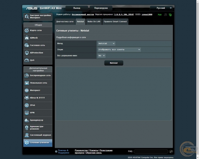The image size is (199, 159).
Task: Open the Опции socket display dropdown
Action: click(119, 50)
